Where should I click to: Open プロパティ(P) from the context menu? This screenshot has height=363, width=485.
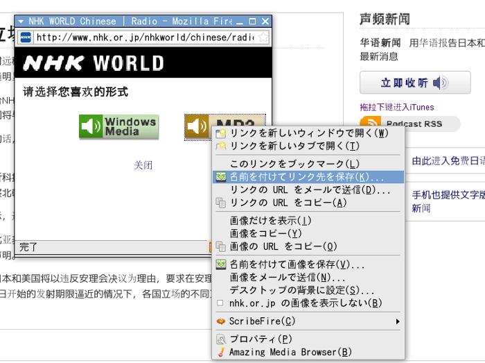click(308, 339)
